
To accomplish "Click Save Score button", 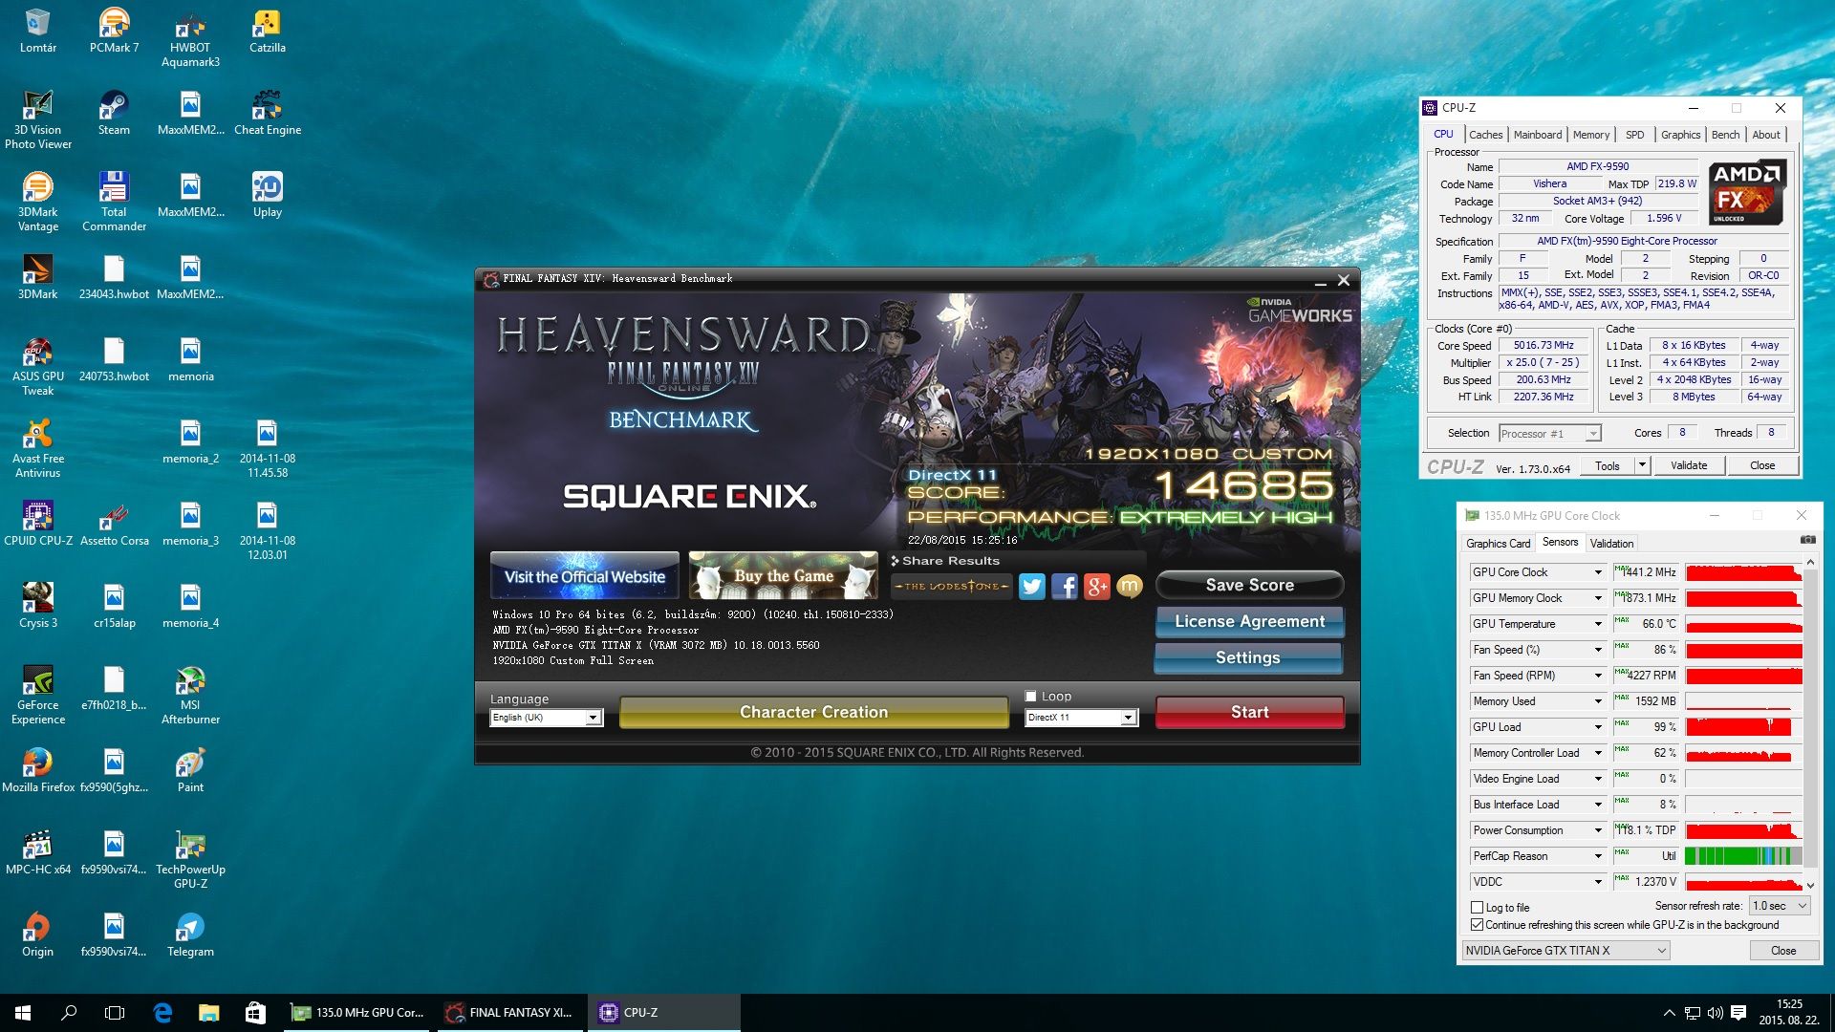I will [x=1249, y=585].
